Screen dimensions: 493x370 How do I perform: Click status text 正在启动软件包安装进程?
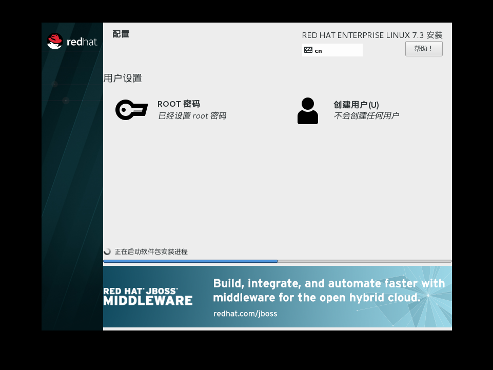pyautogui.click(x=151, y=251)
